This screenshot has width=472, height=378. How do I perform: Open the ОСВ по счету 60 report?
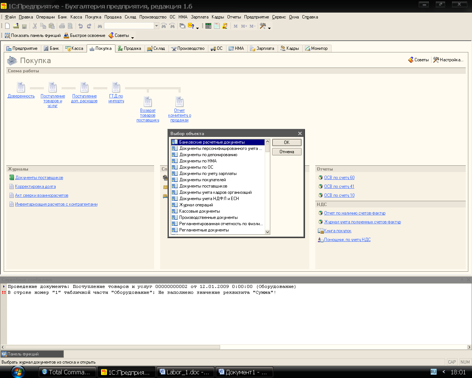point(339,178)
